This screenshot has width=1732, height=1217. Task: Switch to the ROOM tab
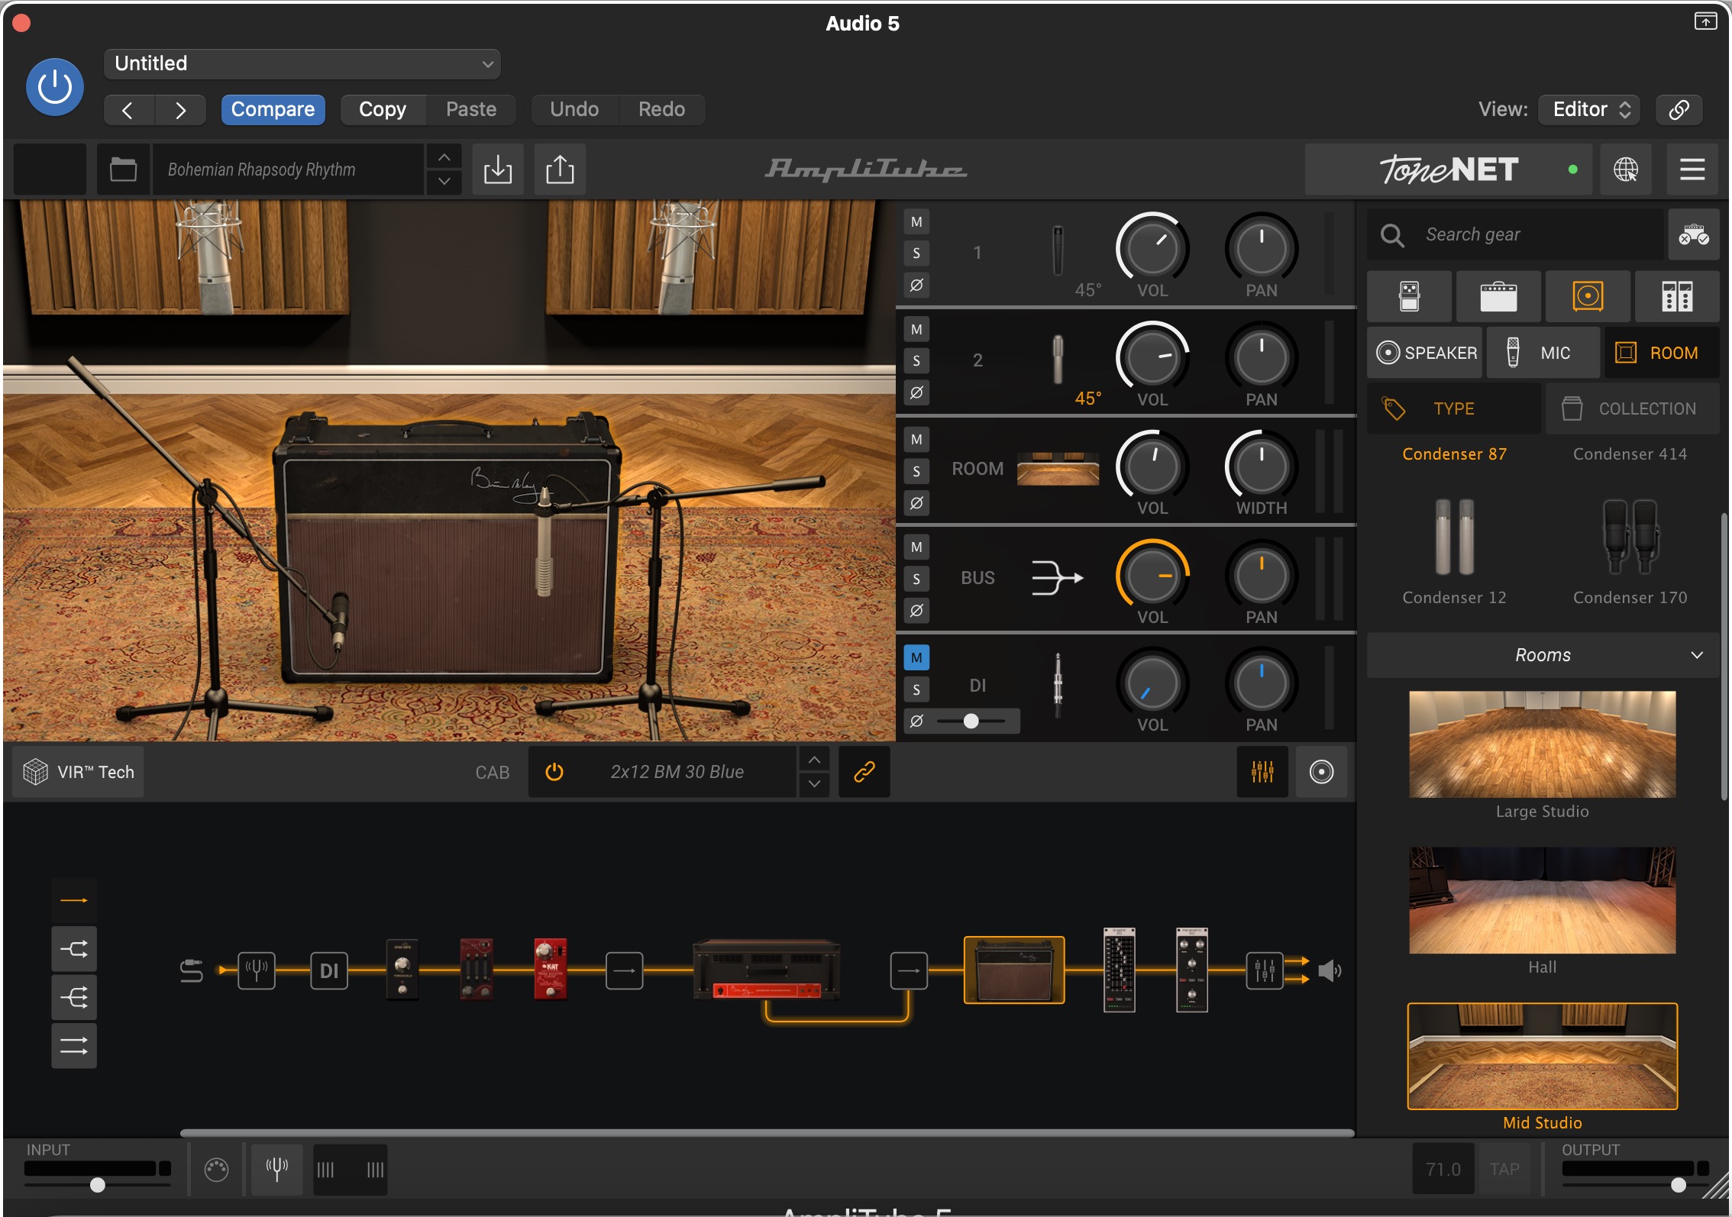click(x=1662, y=353)
